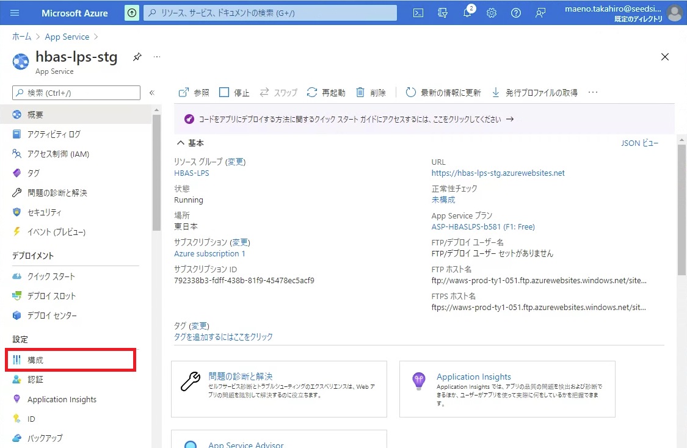This screenshot has width=687, height=448.
Task: Open portal settings gear icon
Action: (492, 13)
